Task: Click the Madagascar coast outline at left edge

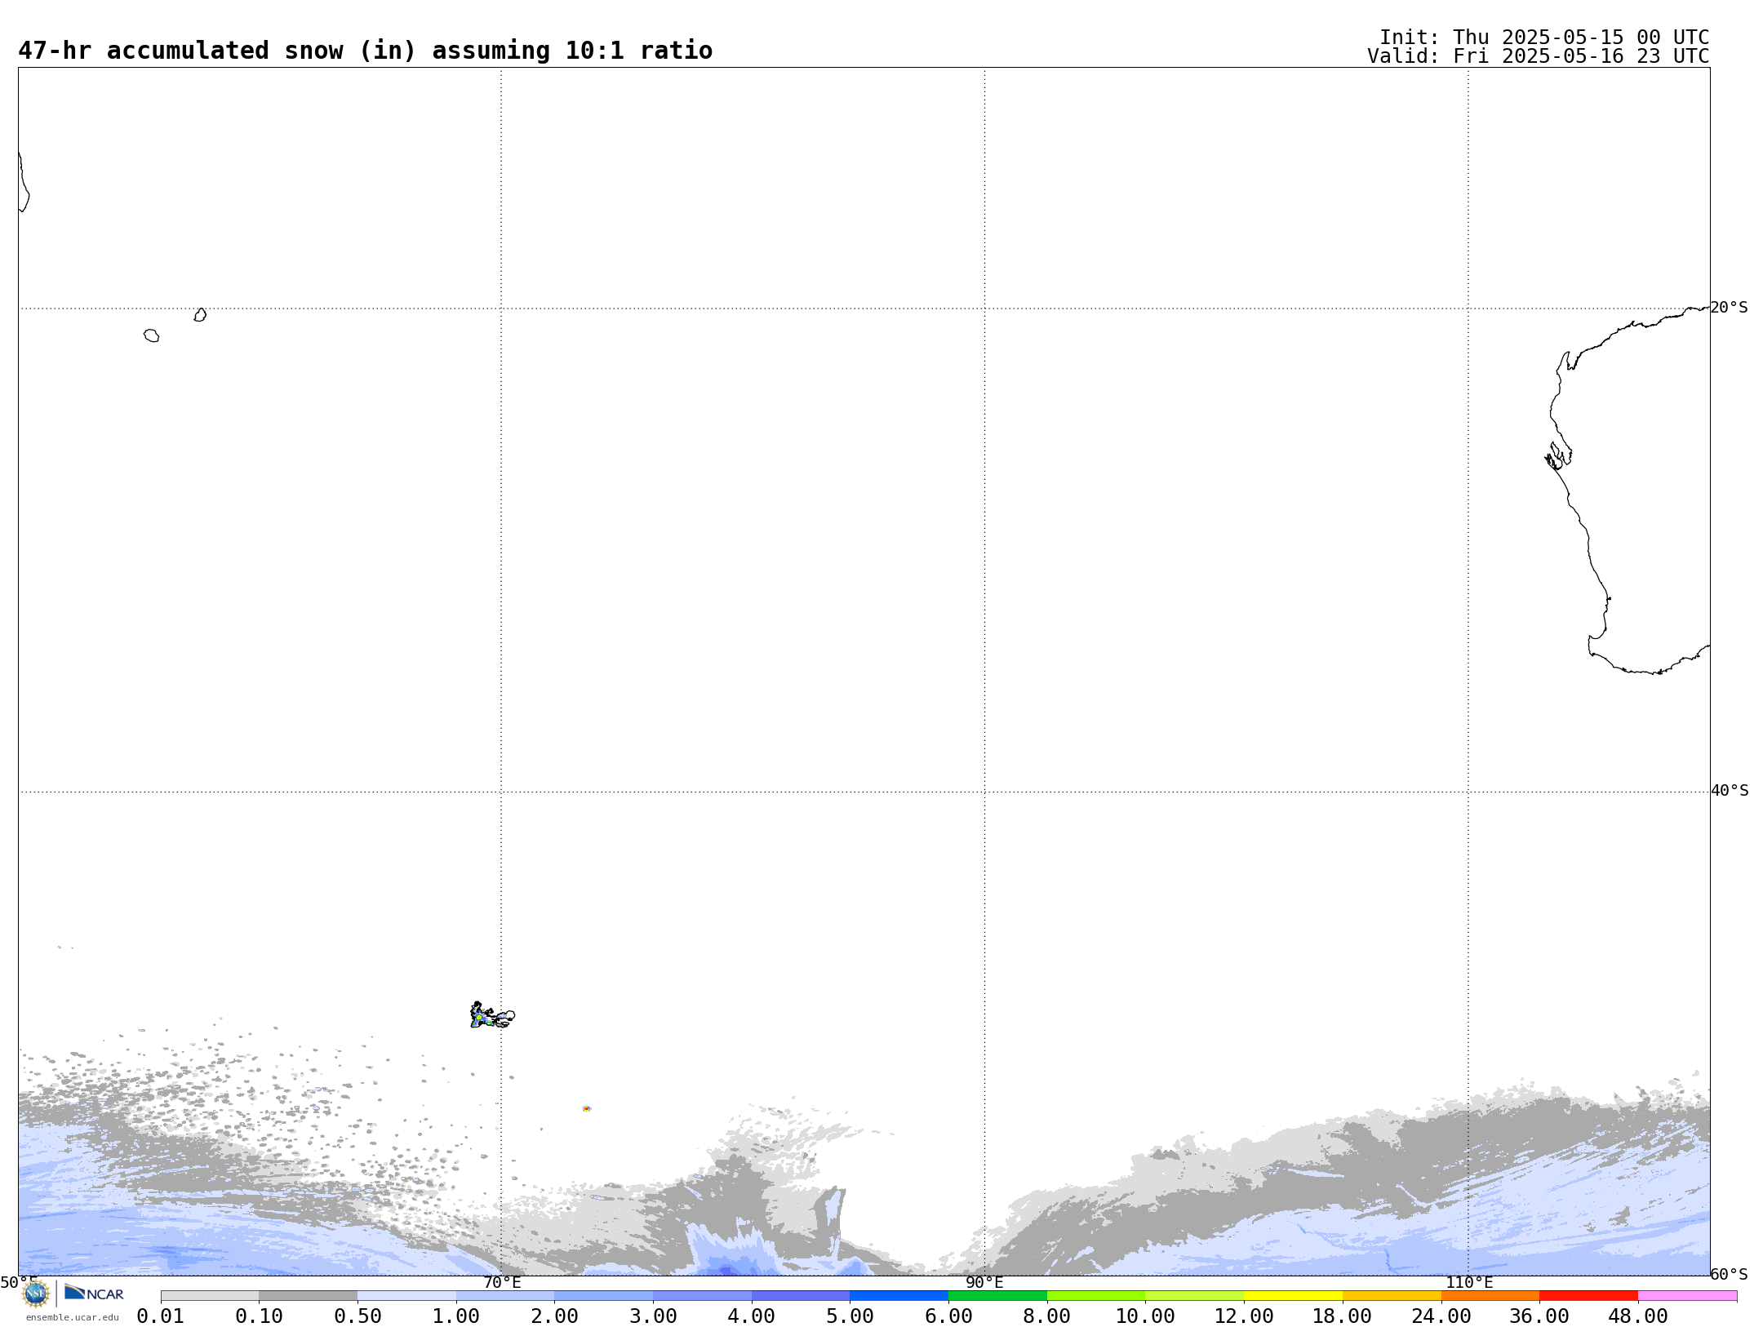Action: tap(24, 182)
